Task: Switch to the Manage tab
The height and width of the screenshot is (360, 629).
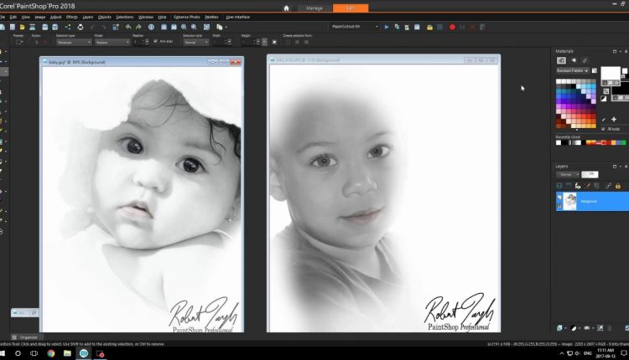Action: click(314, 8)
